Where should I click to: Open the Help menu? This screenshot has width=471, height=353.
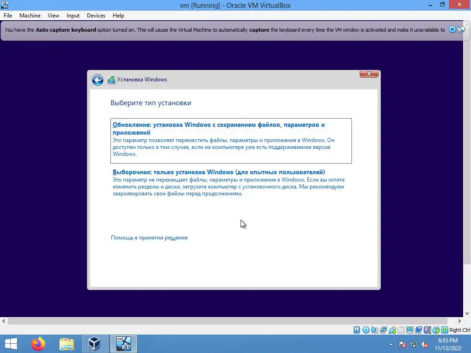tap(118, 16)
